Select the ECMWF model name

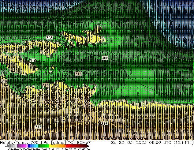[84, 143]
